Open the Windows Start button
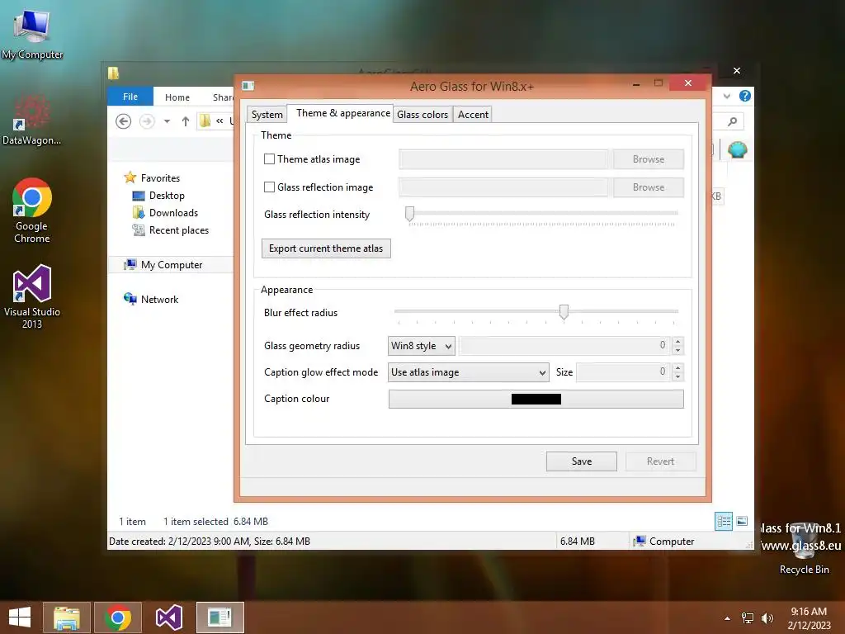The image size is (845, 634). [20, 617]
